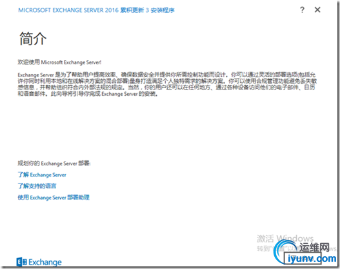Open 使用 Exchange Server 部署助理 link
The width and height of the screenshot is (340, 269).
point(54,198)
